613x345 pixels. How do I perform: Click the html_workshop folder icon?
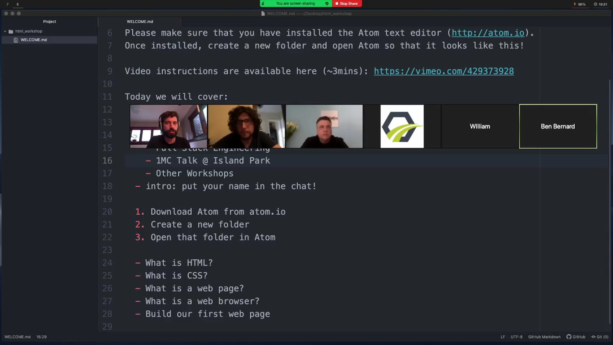click(x=11, y=31)
